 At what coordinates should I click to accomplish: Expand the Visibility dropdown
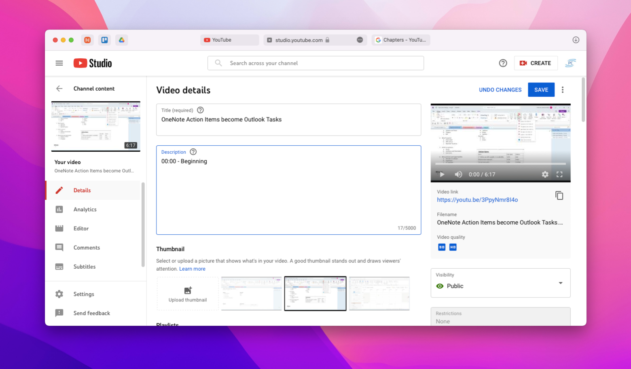500,283
